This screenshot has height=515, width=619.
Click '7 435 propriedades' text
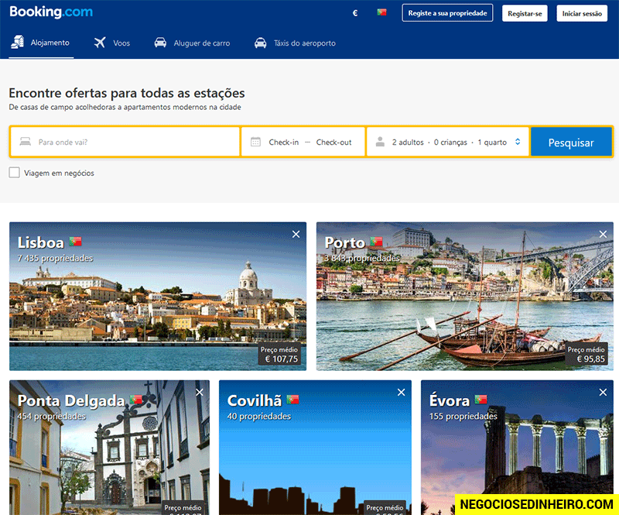pyautogui.click(x=55, y=258)
